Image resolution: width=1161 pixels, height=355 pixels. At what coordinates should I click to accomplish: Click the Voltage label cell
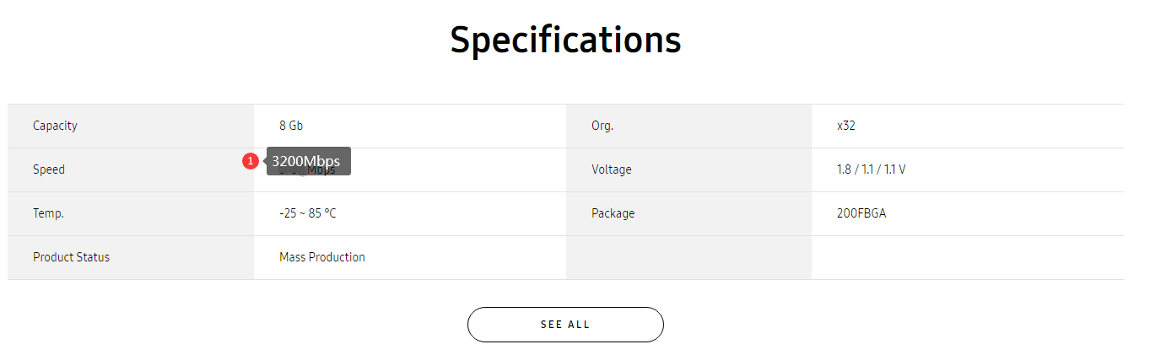point(688,169)
